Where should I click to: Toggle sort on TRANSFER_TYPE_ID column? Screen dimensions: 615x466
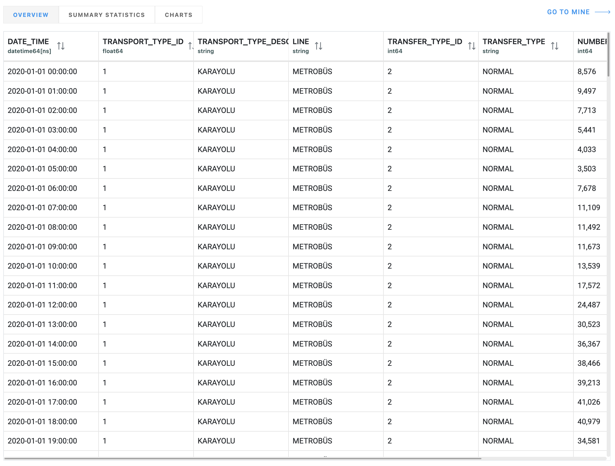click(x=472, y=46)
